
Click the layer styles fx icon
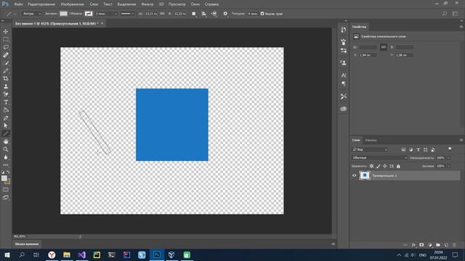[x=413, y=245]
